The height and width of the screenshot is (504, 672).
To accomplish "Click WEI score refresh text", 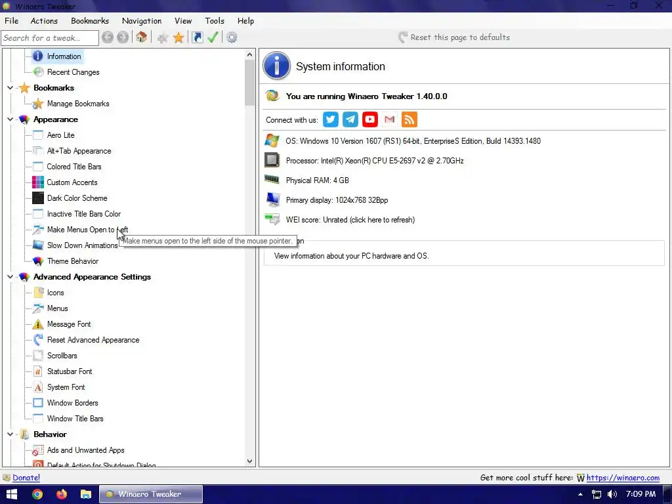I will [x=350, y=220].
